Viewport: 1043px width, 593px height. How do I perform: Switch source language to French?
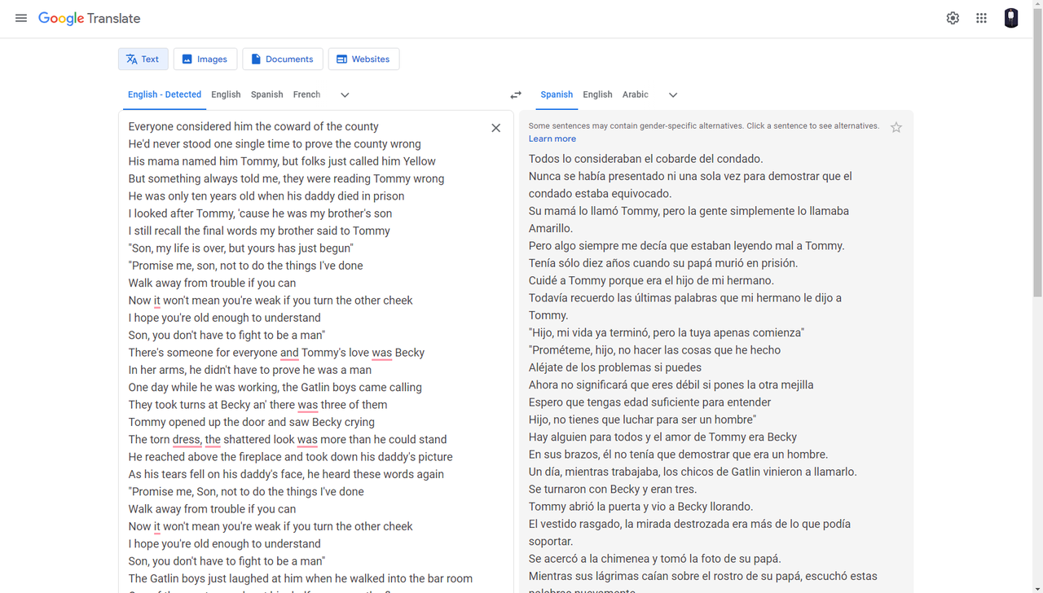click(x=306, y=94)
